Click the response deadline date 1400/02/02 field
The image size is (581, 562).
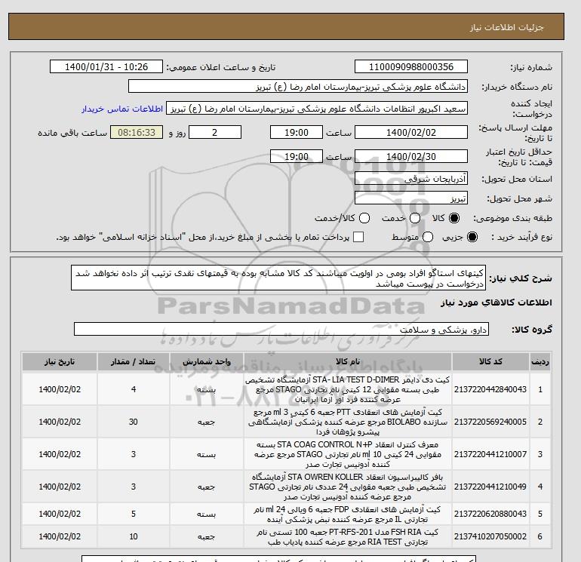point(411,132)
